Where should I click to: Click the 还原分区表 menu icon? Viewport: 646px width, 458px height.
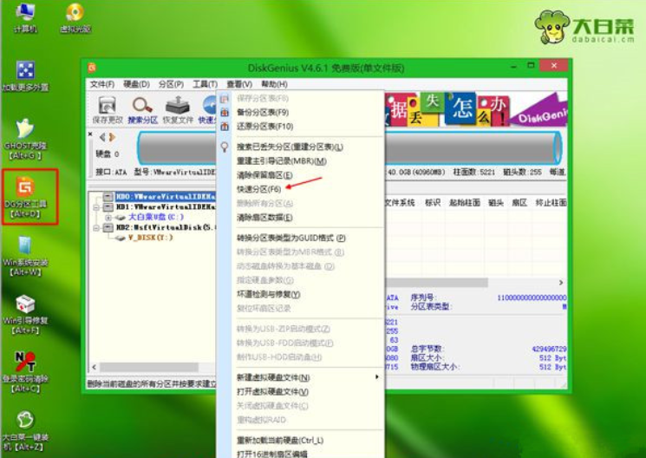click(x=225, y=126)
